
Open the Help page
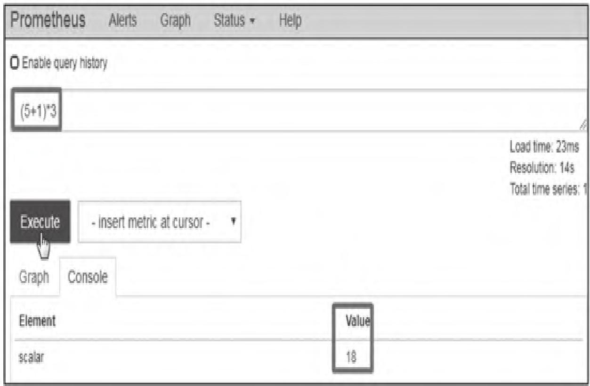click(x=290, y=20)
